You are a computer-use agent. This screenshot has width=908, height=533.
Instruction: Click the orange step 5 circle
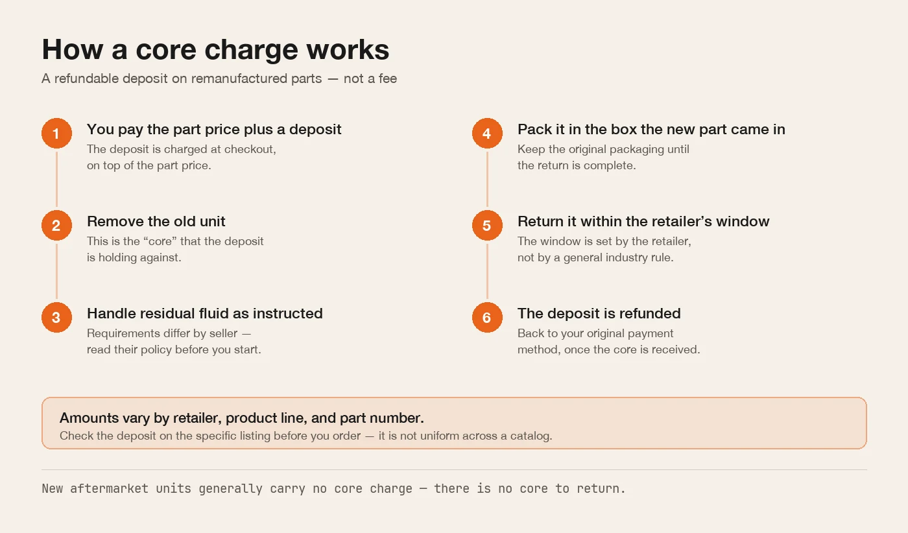(x=487, y=226)
